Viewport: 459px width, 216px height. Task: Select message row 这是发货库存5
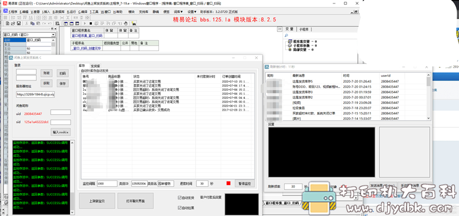point(347,81)
